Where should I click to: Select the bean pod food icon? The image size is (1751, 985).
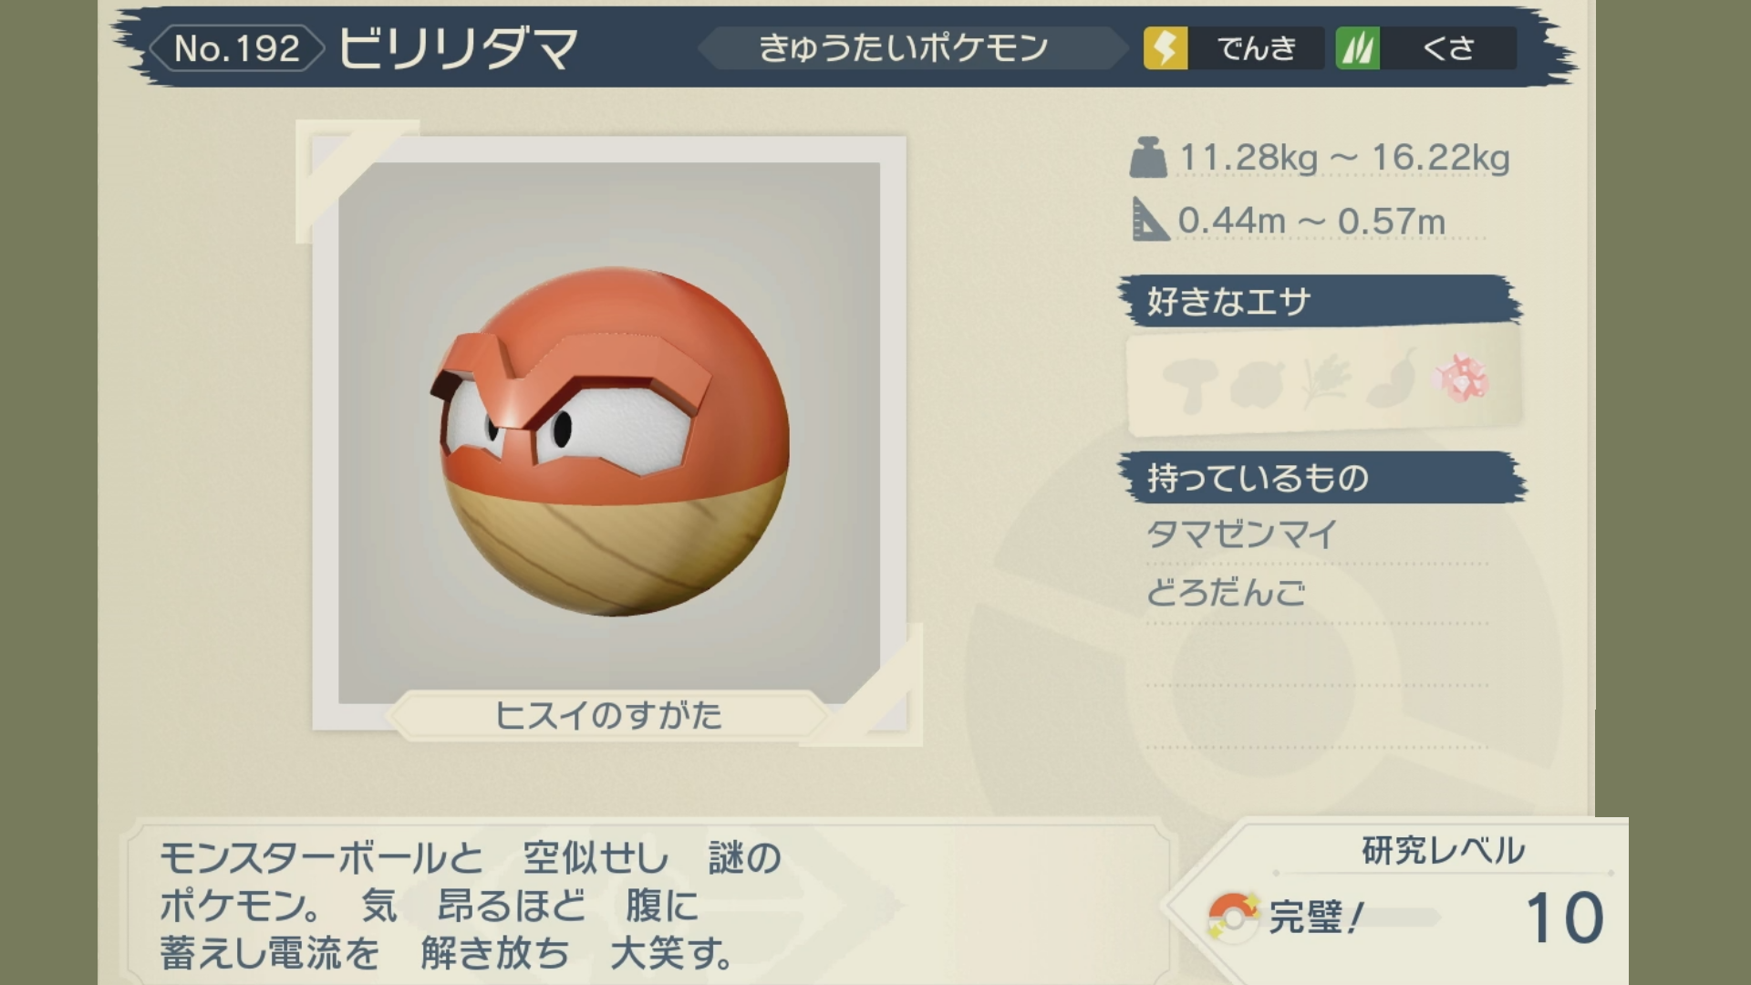[1393, 378]
